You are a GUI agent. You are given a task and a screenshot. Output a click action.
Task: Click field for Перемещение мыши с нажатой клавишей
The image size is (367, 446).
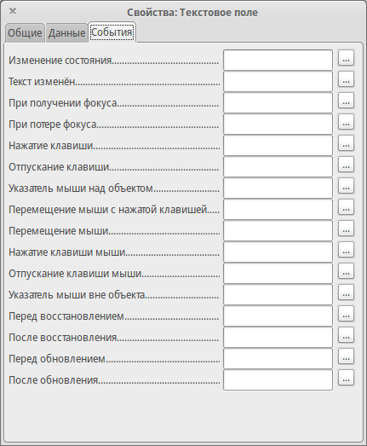point(278,209)
